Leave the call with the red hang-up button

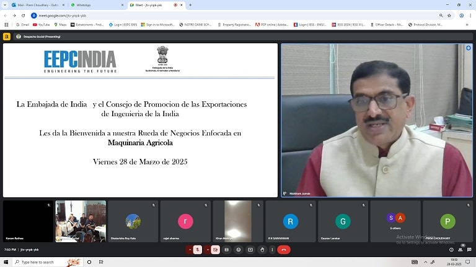[x=284, y=250]
